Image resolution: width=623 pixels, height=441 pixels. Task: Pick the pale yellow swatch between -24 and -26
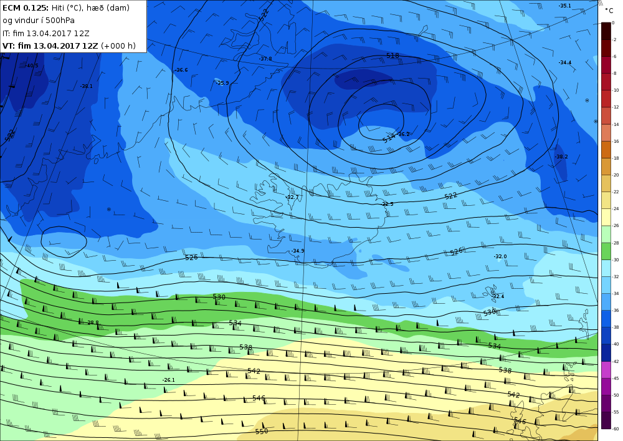[x=606, y=217]
